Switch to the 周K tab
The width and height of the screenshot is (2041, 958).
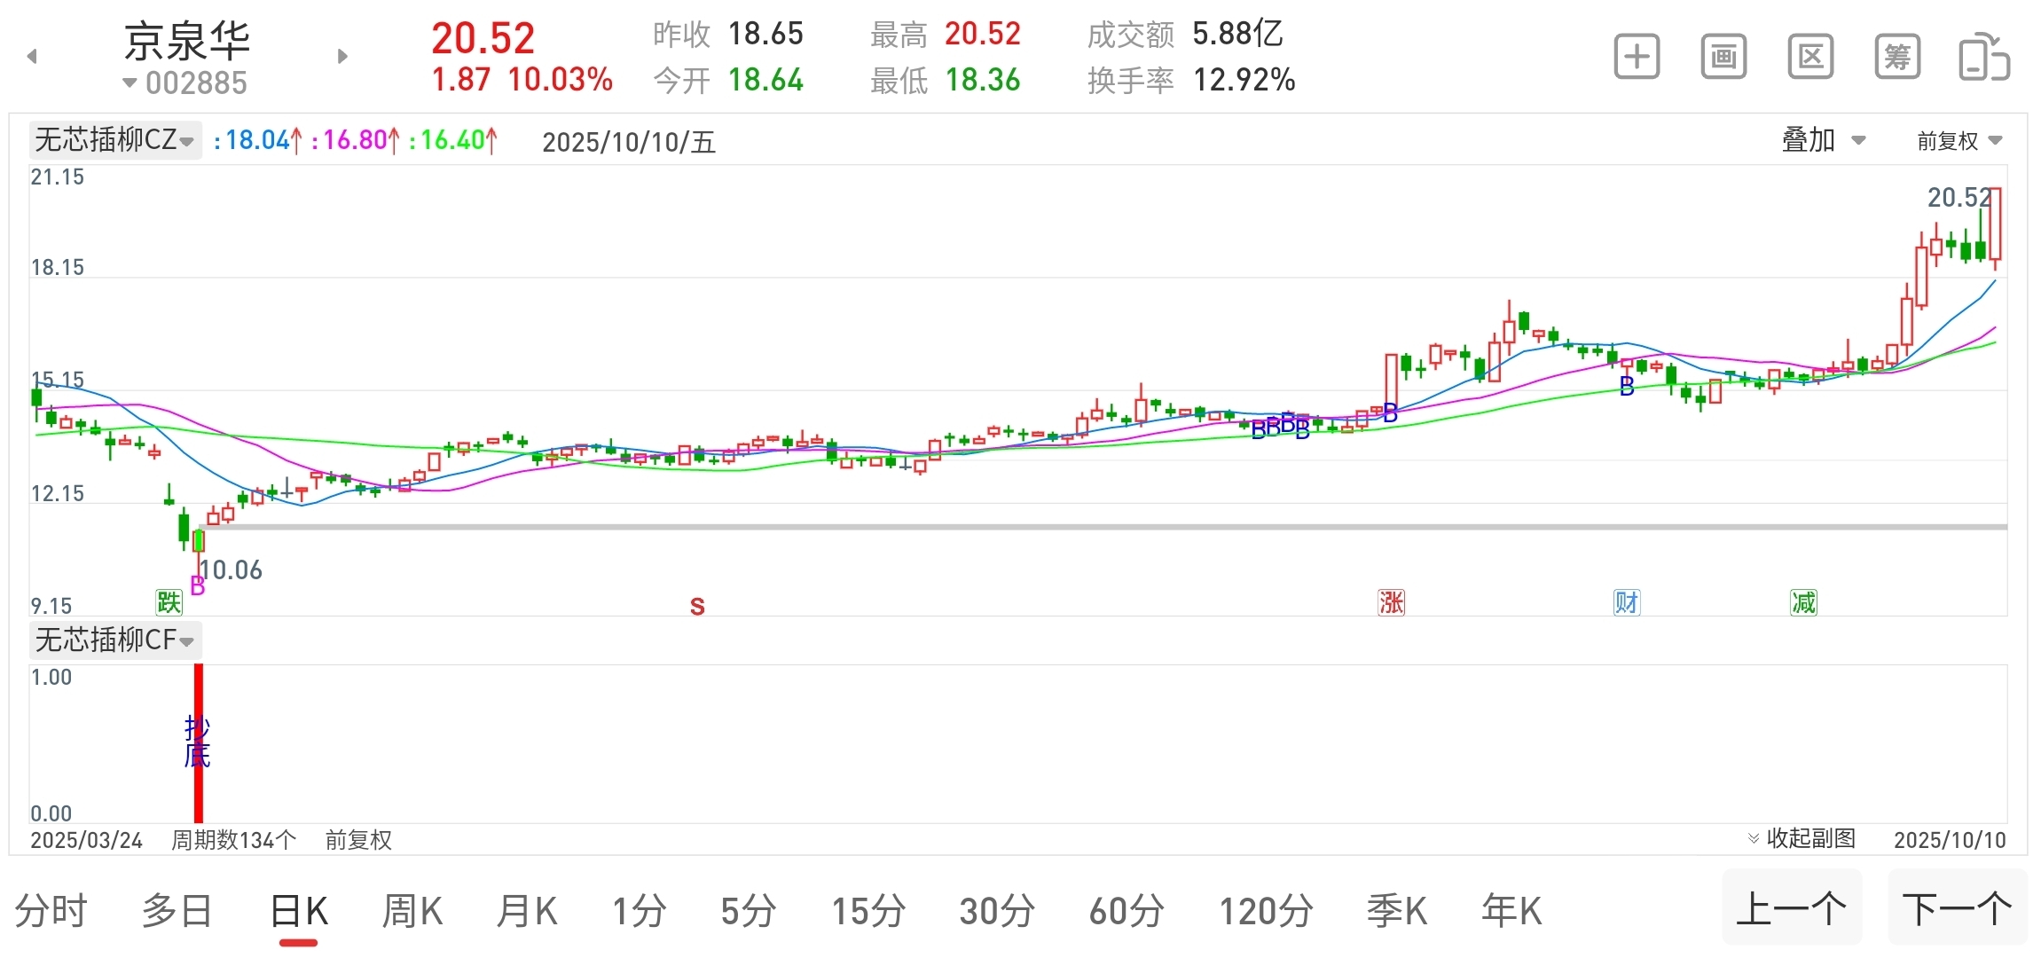tap(412, 911)
